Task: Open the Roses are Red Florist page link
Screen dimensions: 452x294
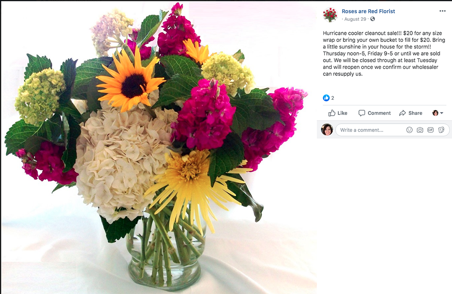Action: tap(368, 11)
